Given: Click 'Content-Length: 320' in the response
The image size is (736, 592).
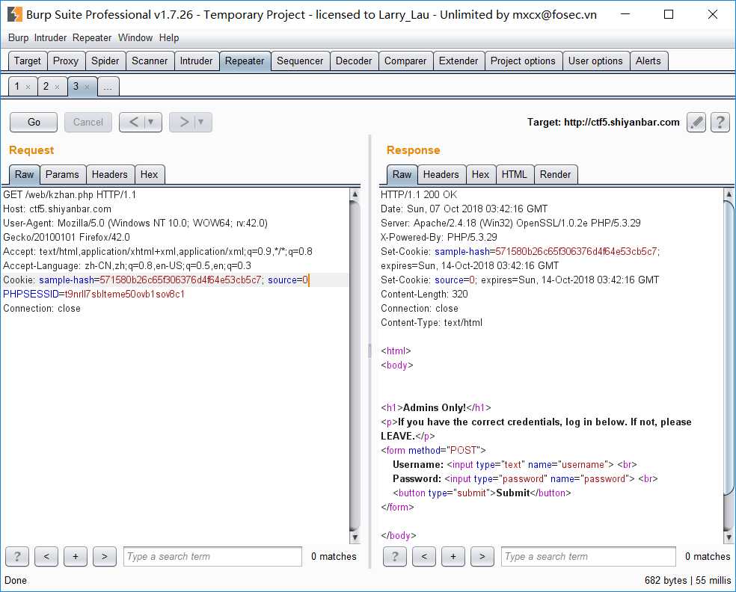Looking at the screenshot, I should (x=424, y=294).
